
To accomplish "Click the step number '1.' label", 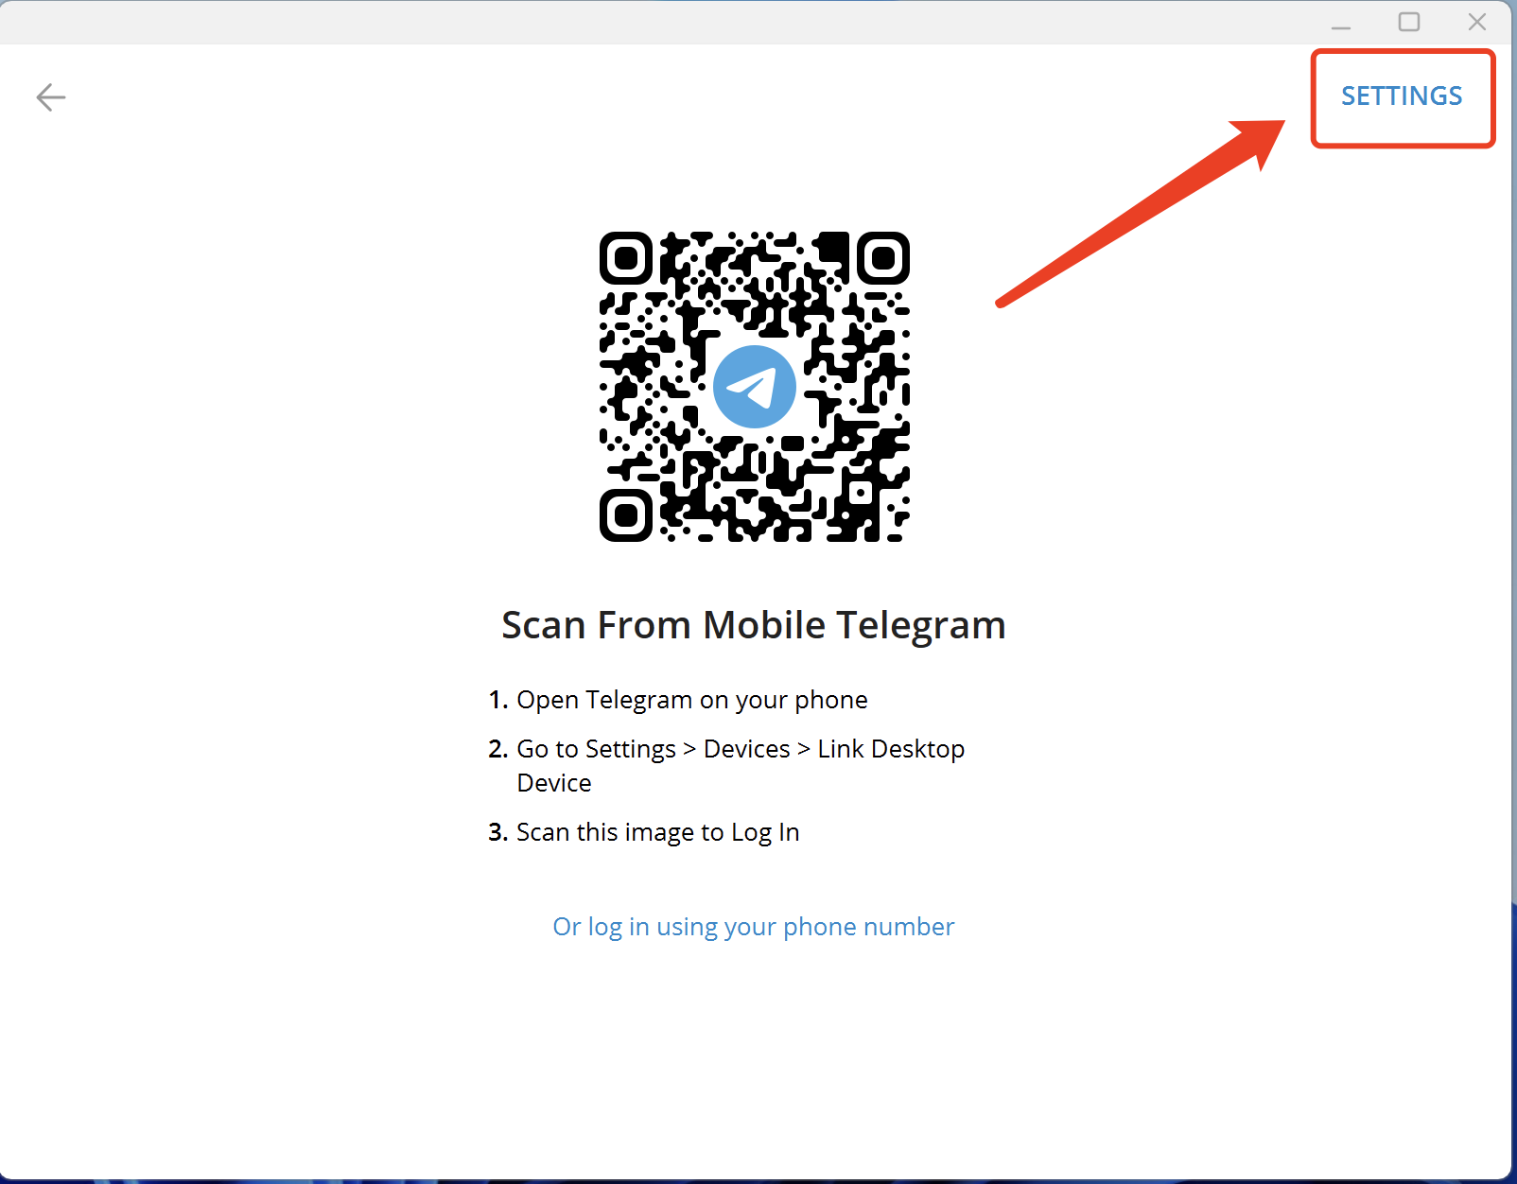I will [x=498, y=700].
